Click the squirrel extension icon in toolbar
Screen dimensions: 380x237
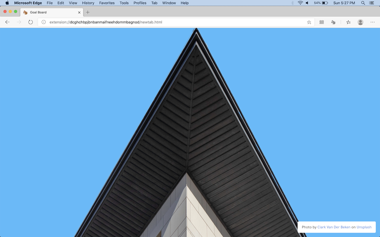(x=333, y=22)
